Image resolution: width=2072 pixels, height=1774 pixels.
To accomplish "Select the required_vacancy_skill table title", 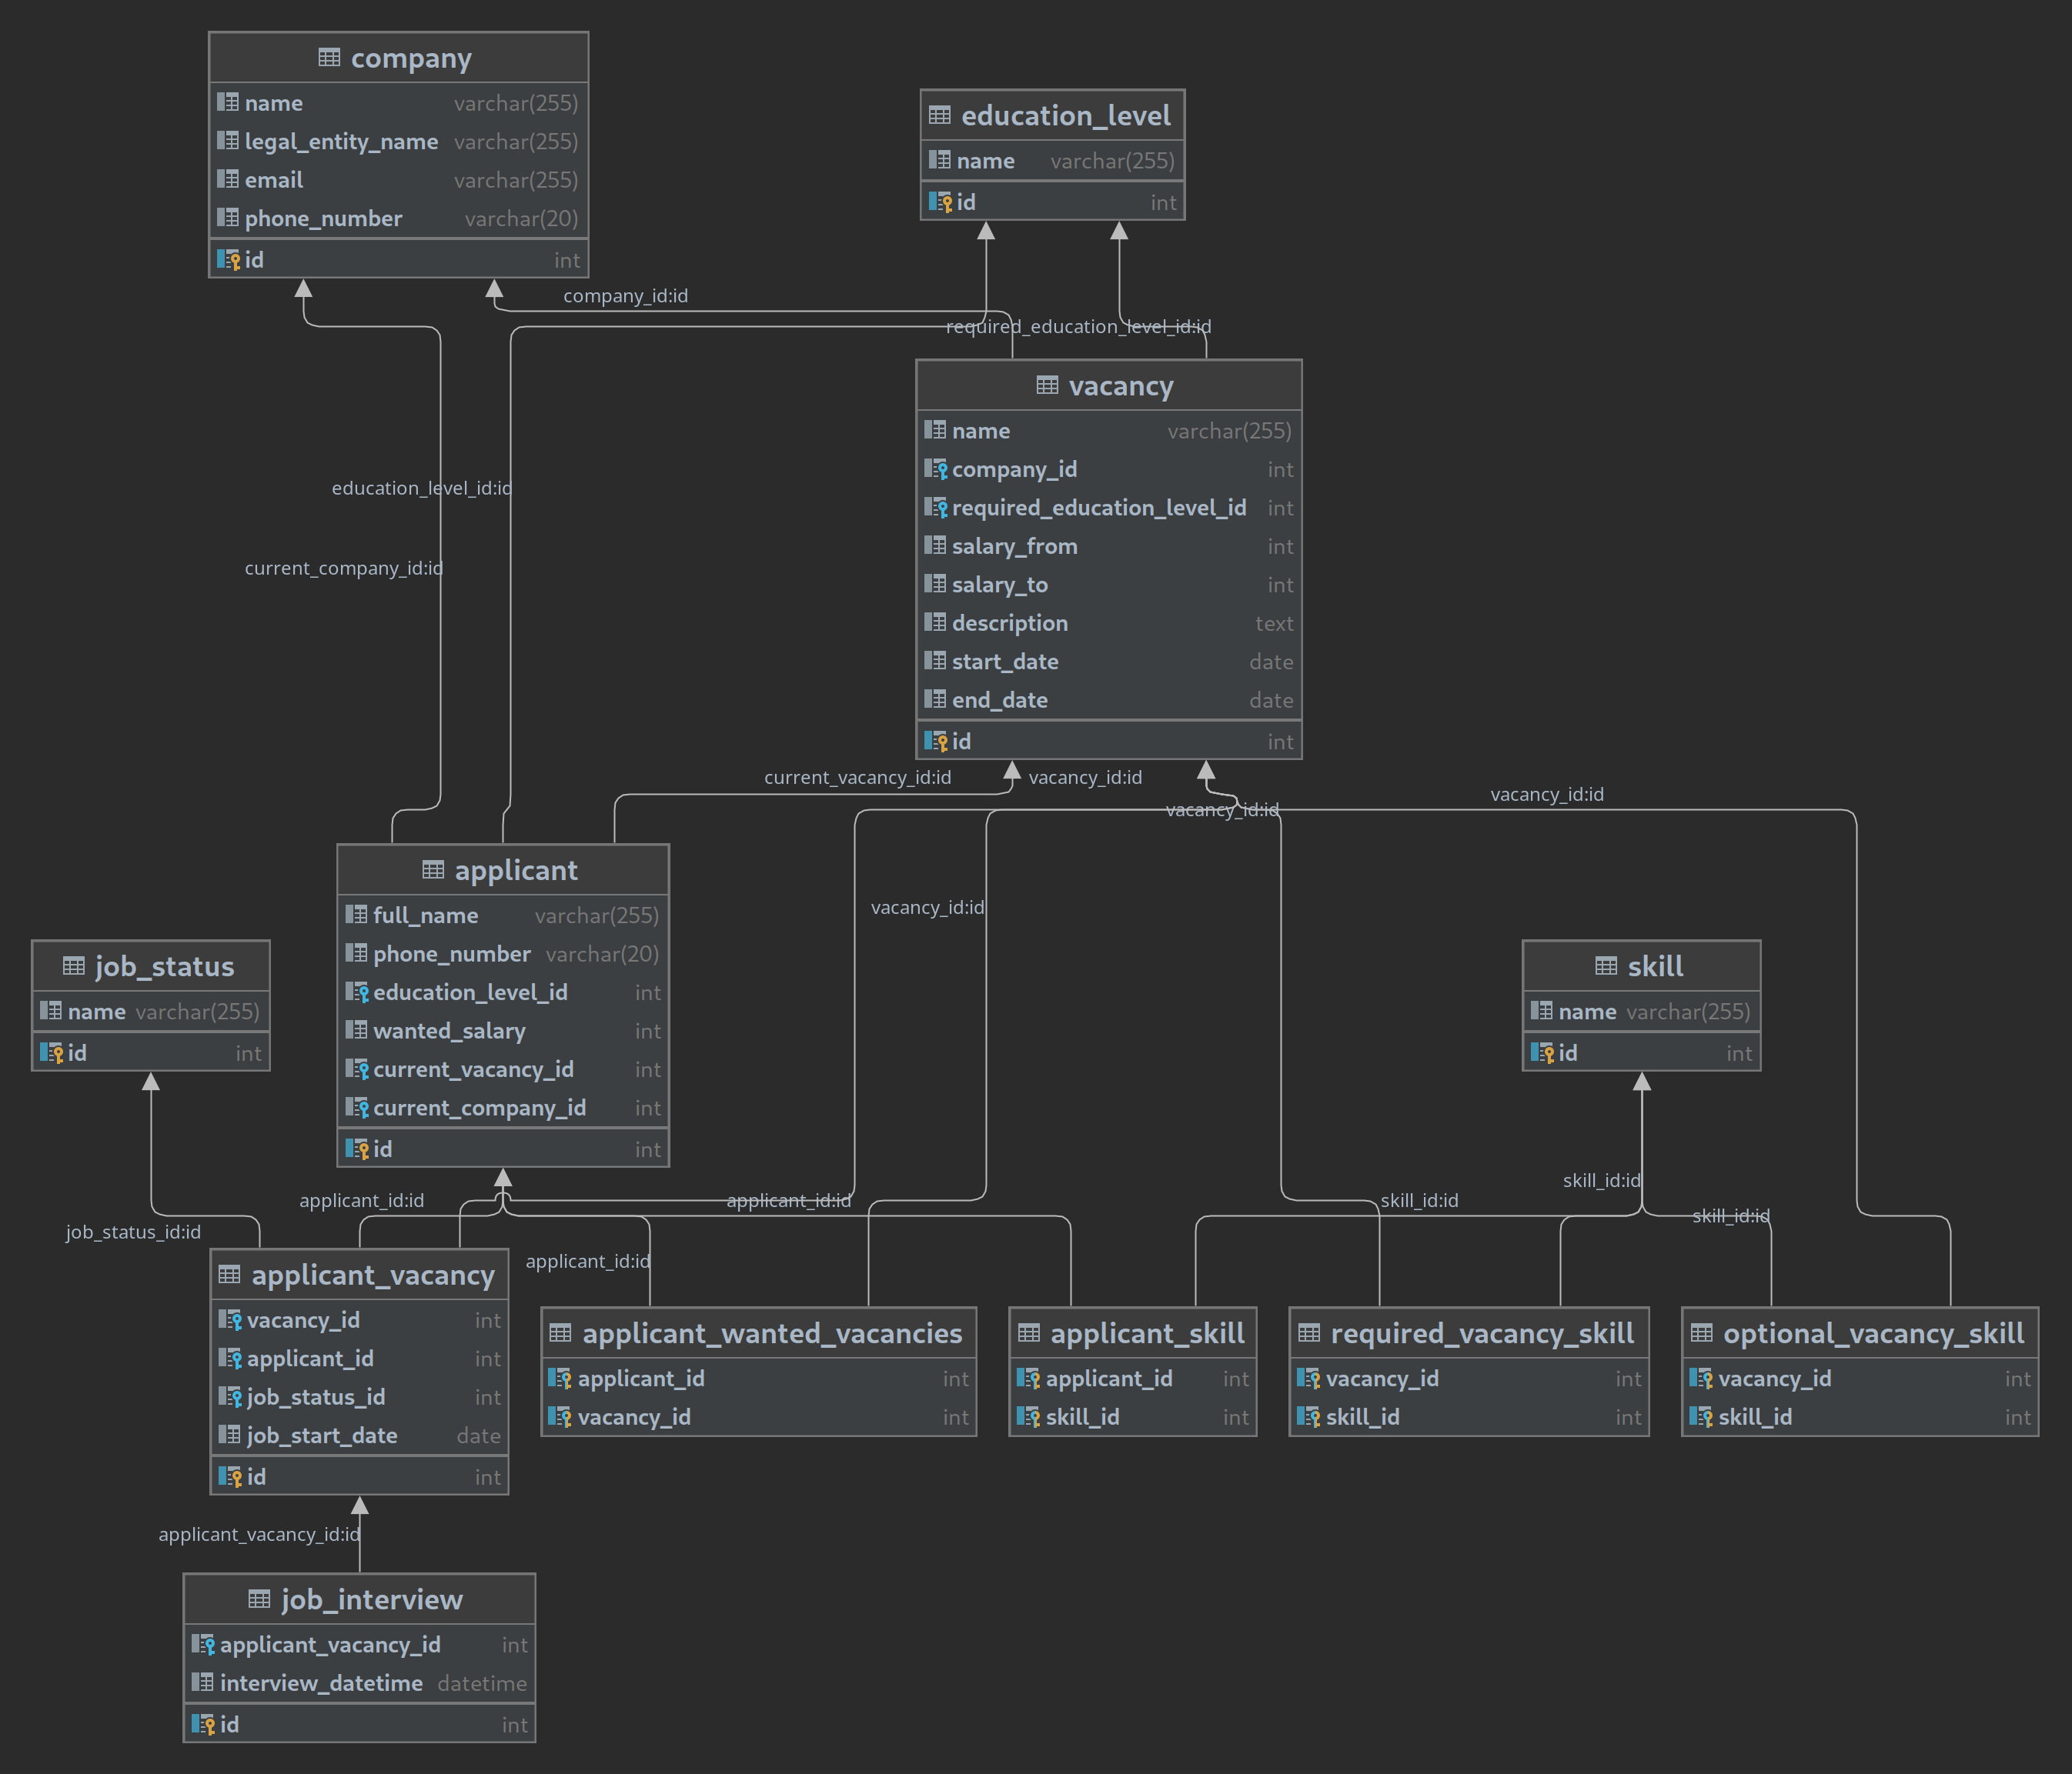I will pos(1481,1333).
